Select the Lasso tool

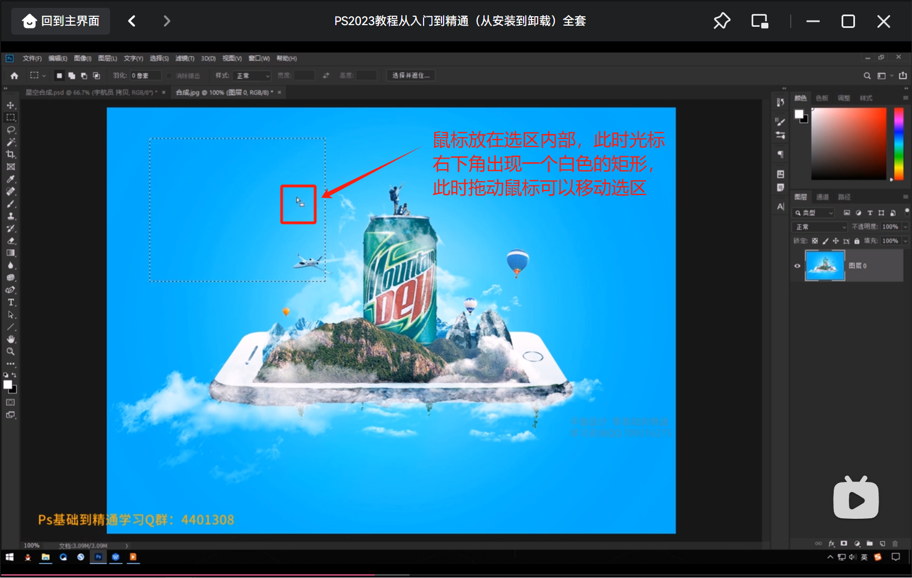click(x=11, y=130)
